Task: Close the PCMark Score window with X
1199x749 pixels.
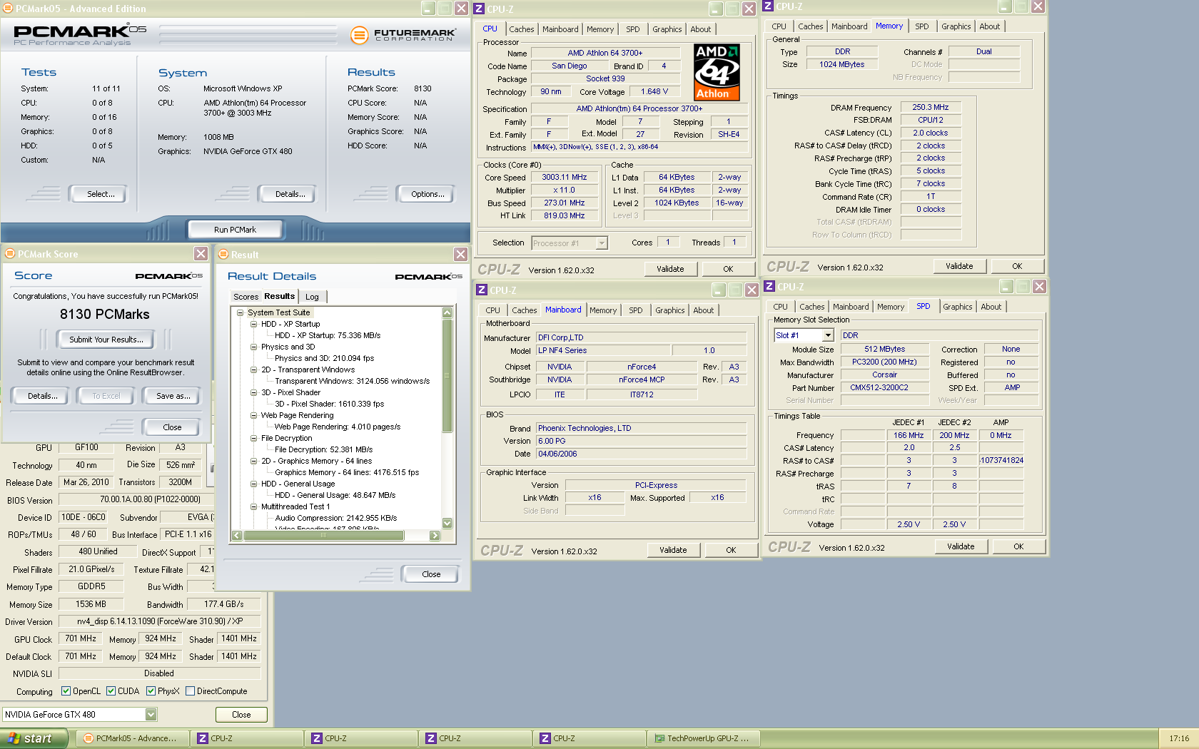Action: click(x=201, y=254)
